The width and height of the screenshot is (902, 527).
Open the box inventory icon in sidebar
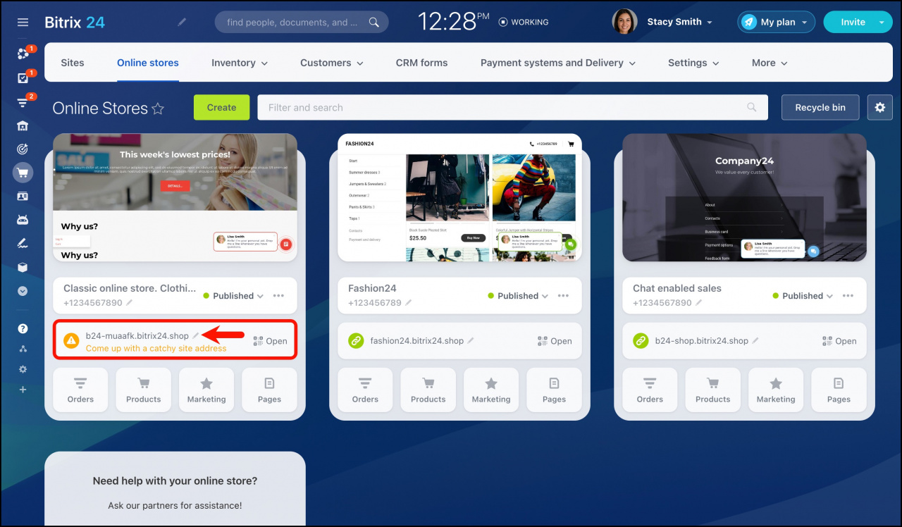[23, 267]
